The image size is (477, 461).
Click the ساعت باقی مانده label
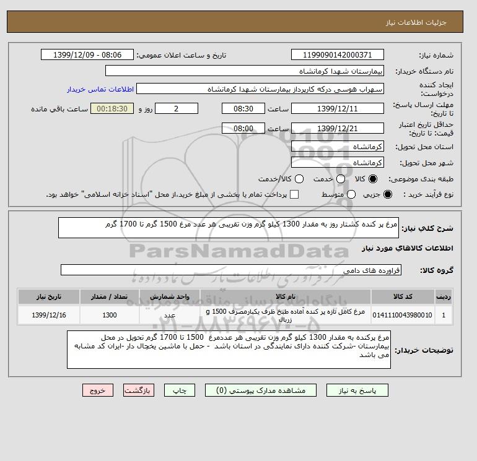(59, 109)
